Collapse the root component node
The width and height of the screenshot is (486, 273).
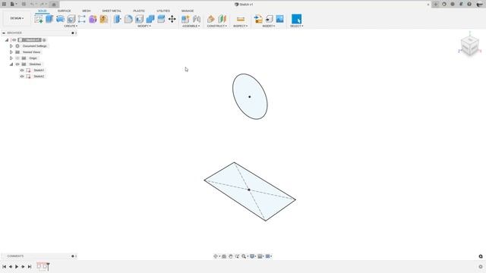[x=7, y=40]
